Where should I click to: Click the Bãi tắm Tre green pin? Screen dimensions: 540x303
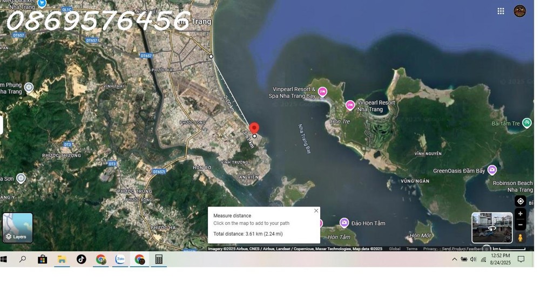pos(526,123)
